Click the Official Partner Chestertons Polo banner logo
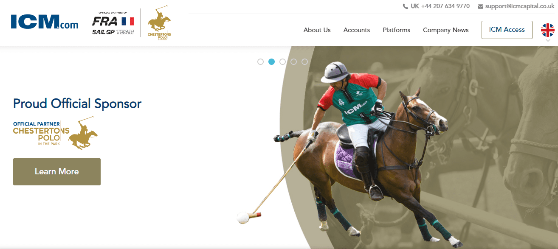The width and height of the screenshot is (558, 249). click(55, 133)
